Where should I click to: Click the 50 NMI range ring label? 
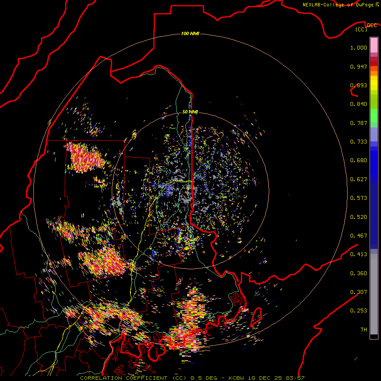(190, 112)
